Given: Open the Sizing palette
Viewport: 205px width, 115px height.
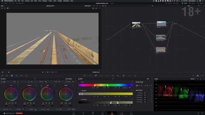Looking at the screenshot, I should (129, 76).
